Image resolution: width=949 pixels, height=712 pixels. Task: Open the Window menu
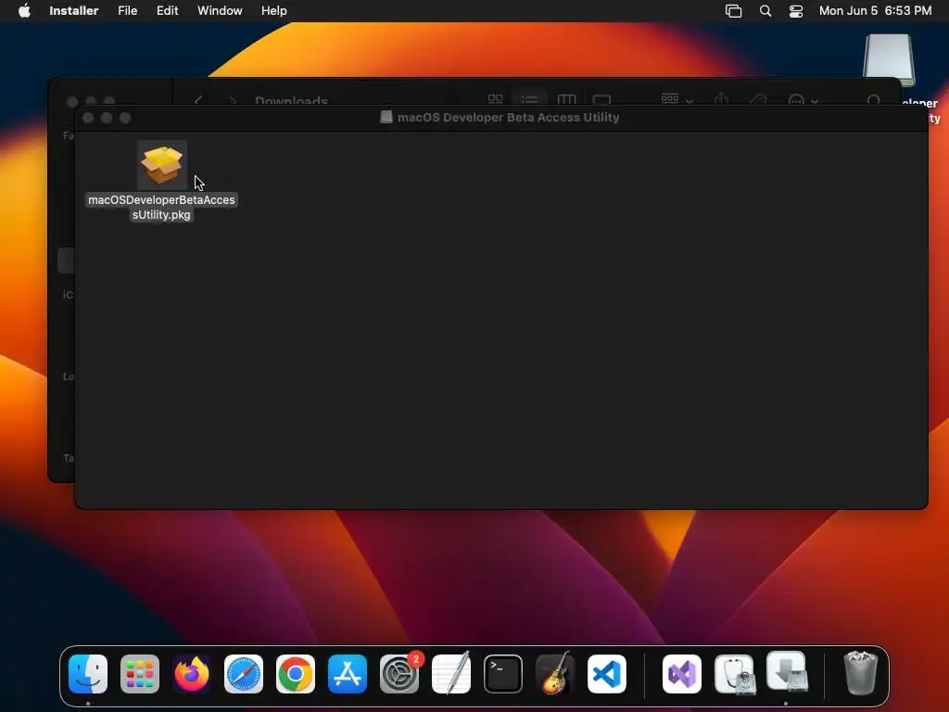point(220,10)
